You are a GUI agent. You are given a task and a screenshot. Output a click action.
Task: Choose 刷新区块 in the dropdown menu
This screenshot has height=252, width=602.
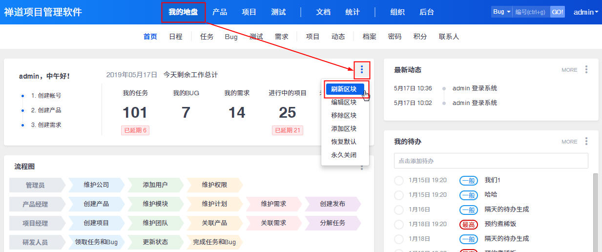[344, 89]
